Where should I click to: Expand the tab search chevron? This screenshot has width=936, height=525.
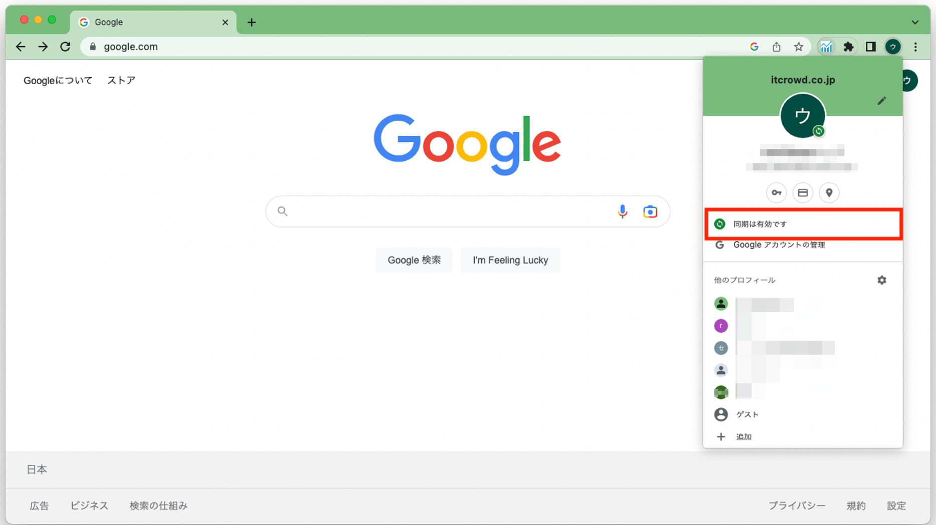point(915,22)
